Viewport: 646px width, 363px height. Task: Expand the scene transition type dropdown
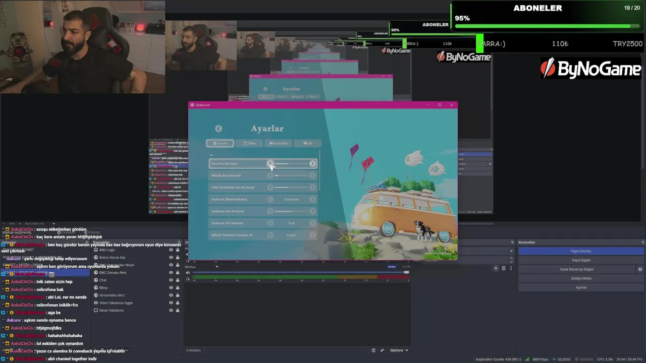(511, 251)
